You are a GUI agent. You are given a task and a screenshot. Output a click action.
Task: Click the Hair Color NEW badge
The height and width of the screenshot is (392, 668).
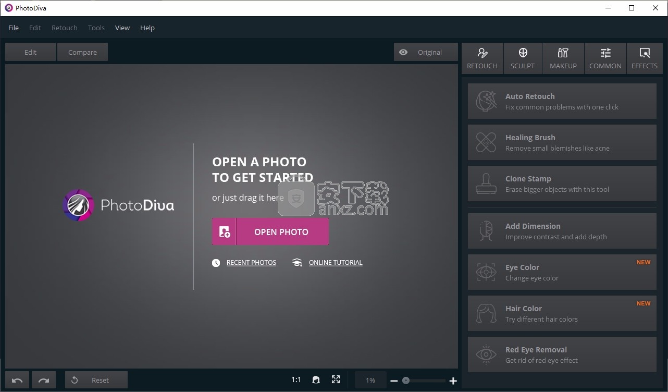[644, 303]
